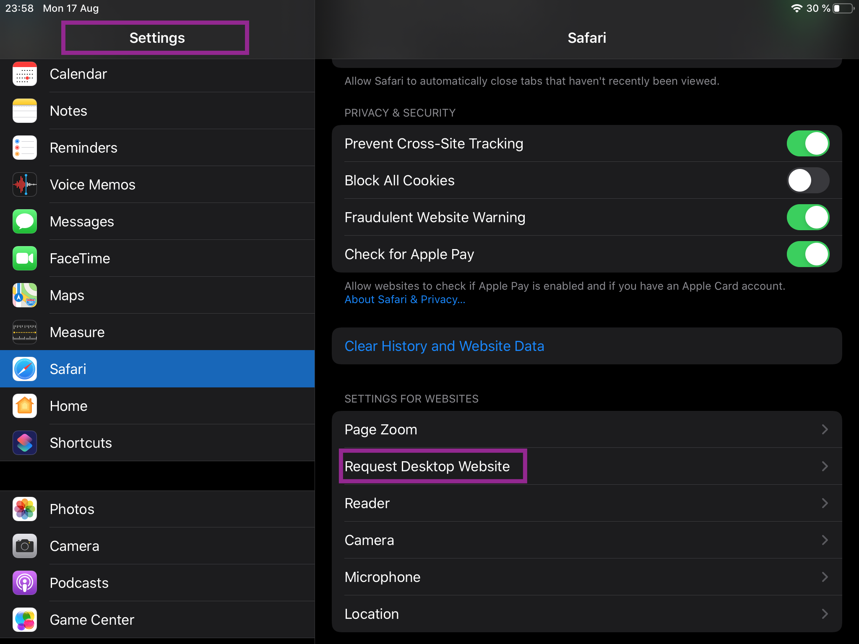Tap Podcasts label in sidebar
This screenshot has height=644, width=859.
point(79,583)
